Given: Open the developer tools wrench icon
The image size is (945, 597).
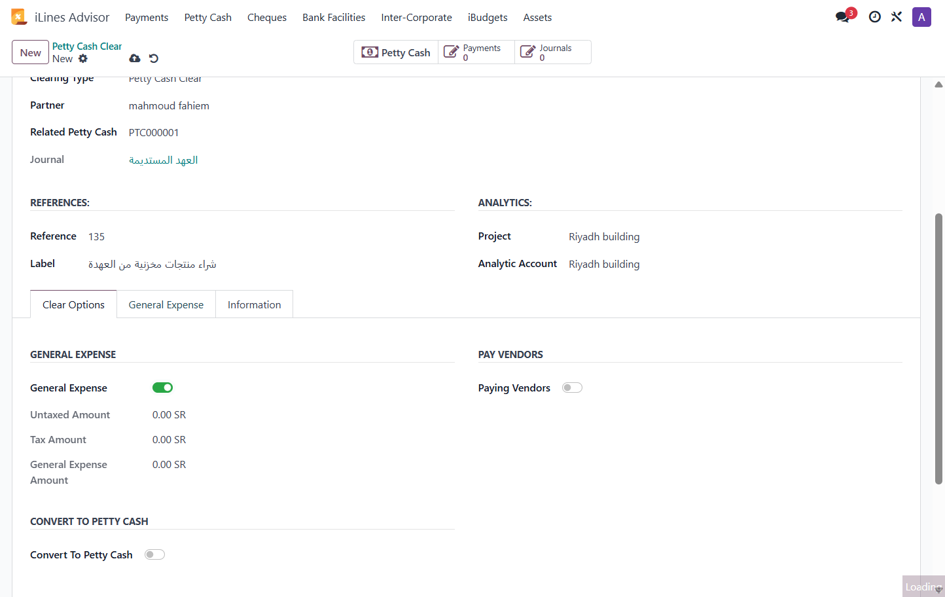Looking at the screenshot, I should (897, 17).
